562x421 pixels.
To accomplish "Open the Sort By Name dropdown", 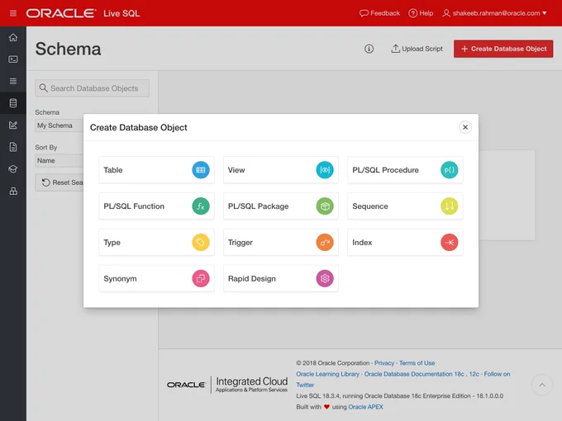I will pyautogui.click(x=60, y=161).
